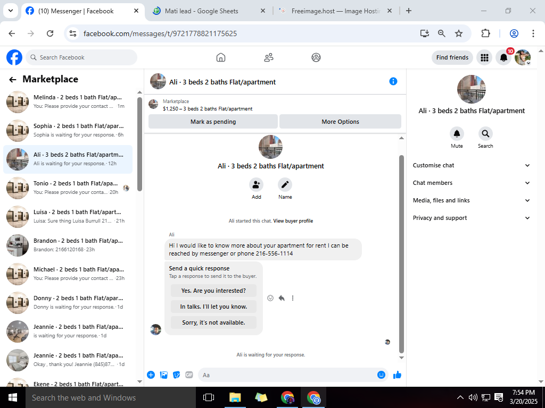545x408 pixels.
Task: Open browser zoom magnifier icon
Action: (x=441, y=33)
